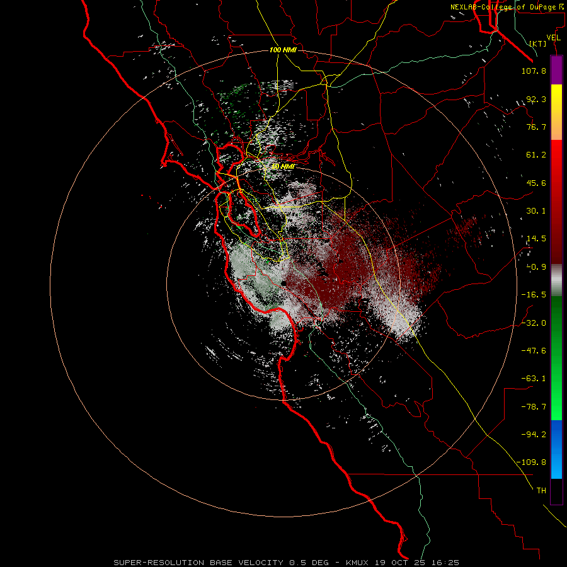Viewport: 567px width, 567px height.
Task: Click the 92.3 velocity scale value
Action: [x=536, y=99]
